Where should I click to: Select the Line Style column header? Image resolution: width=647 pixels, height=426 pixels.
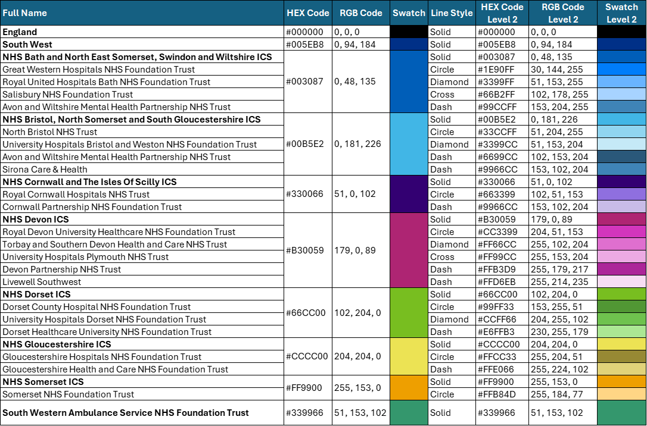point(452,12)
